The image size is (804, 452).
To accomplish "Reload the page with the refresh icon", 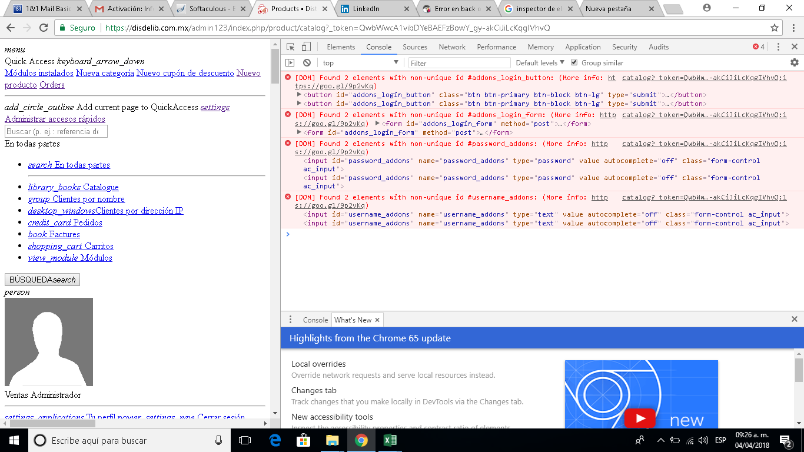I will click(43, 28).
